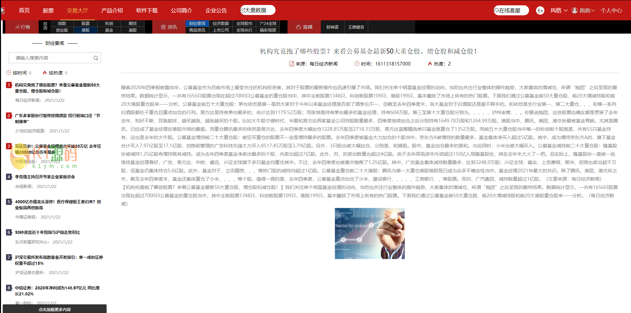Image resolution: width=631 pixels, height=313 pixels.
Task: Click the user avatar icon beside 跑跑
Action: click(575, 10)
